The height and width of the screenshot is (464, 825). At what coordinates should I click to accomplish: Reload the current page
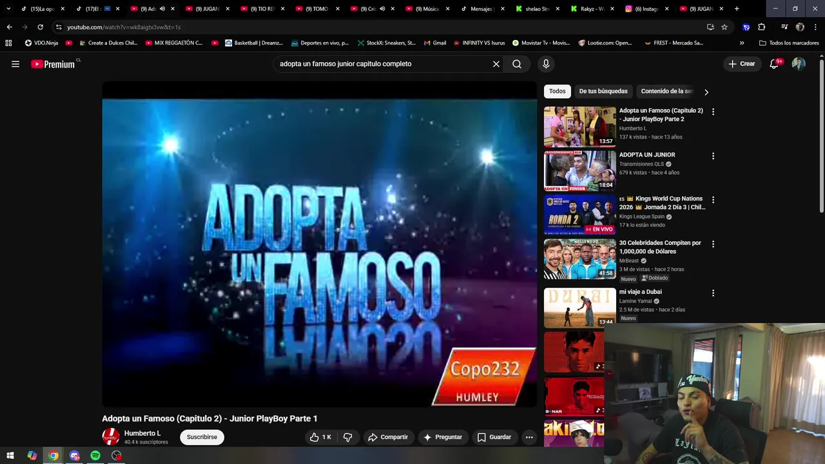[x=40, y=27]
